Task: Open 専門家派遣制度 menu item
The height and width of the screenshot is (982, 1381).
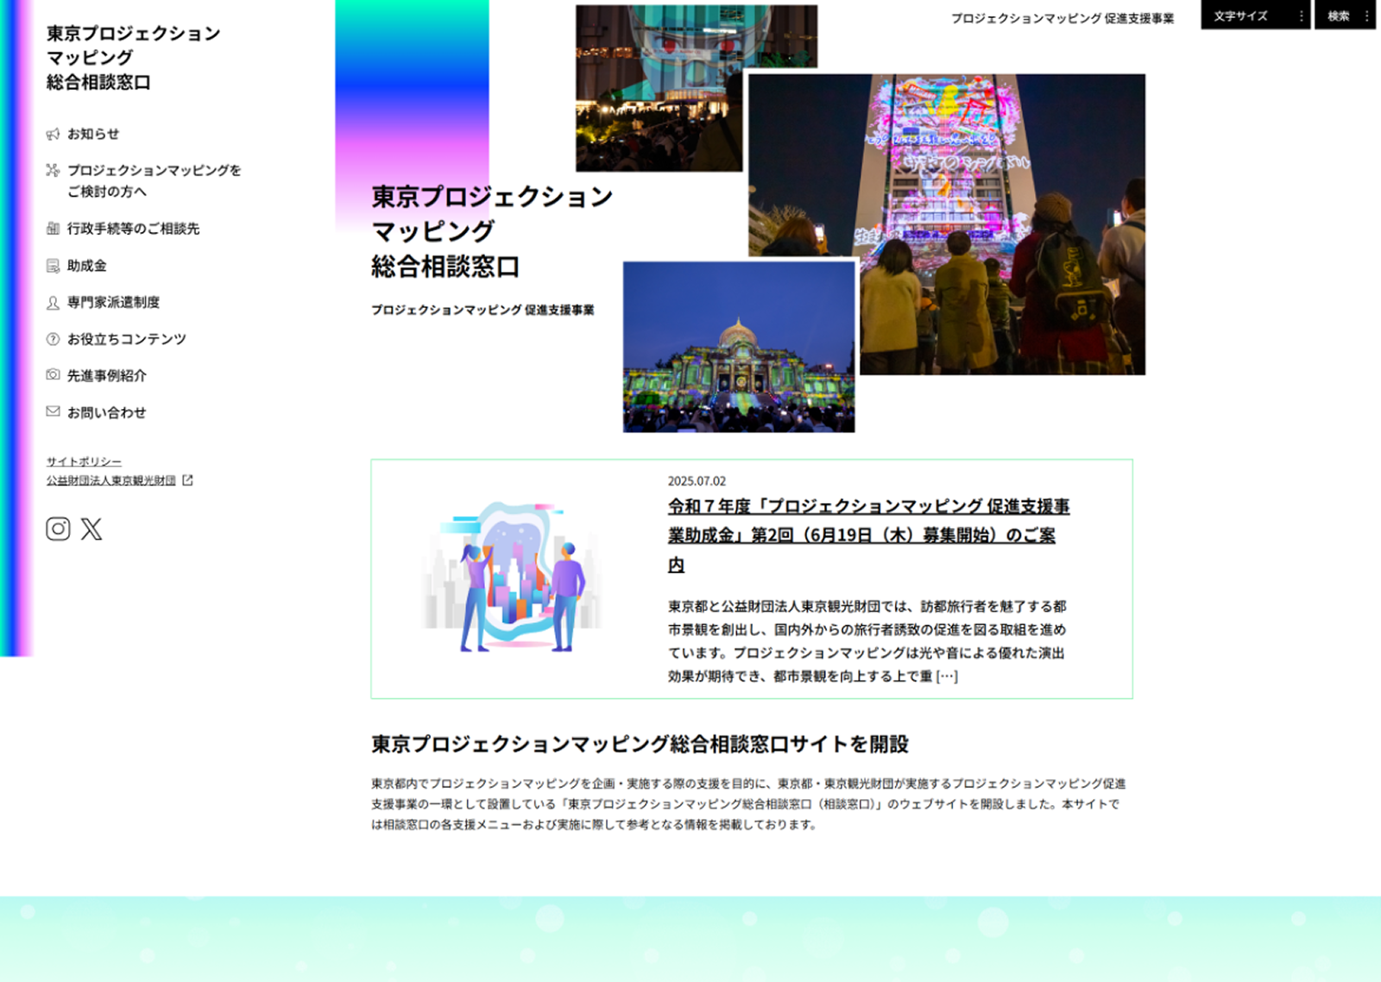Action: point(114,302)
